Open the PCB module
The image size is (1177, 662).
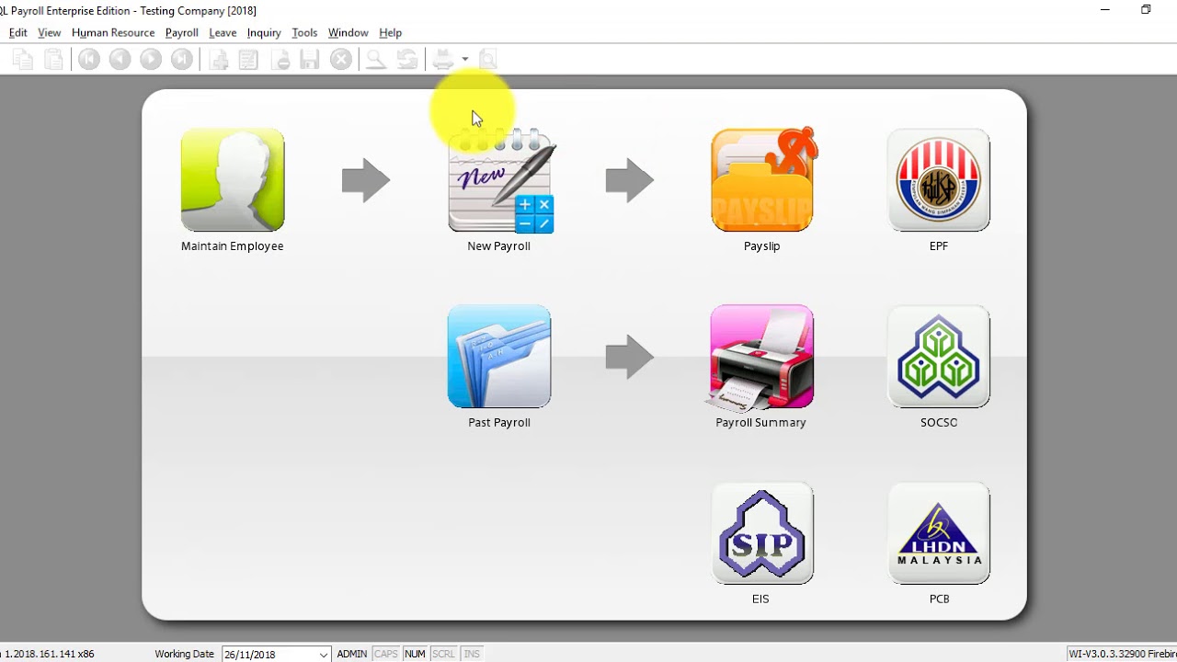coord(938,533)
